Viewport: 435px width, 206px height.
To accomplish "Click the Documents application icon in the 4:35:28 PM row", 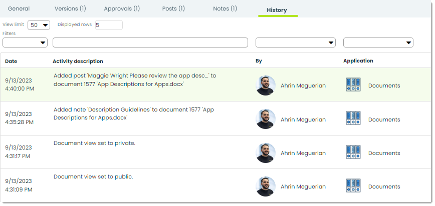I will (x=353, y=118).
